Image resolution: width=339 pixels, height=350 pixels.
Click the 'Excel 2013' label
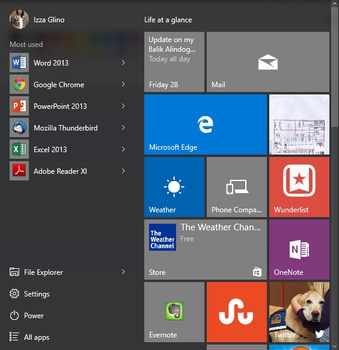click(50, 150)
